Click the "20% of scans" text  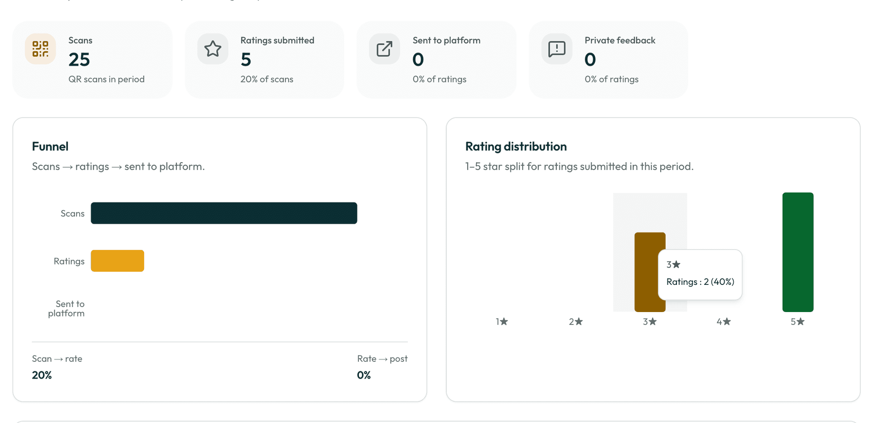tap(267, 79)
